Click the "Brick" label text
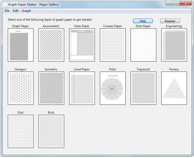 click(x=51, y=113)
